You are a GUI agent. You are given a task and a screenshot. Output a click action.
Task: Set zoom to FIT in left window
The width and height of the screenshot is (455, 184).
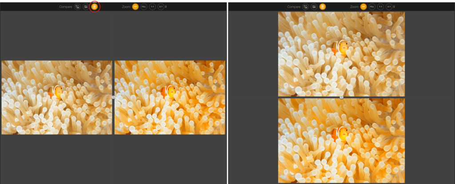point(135,7)
